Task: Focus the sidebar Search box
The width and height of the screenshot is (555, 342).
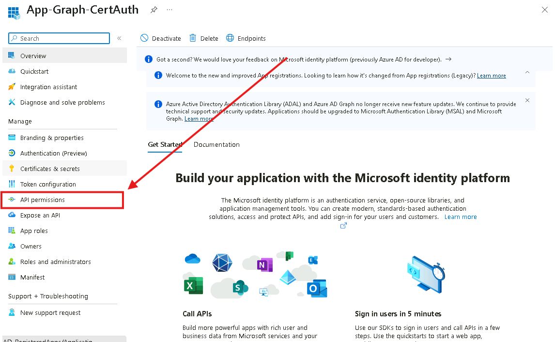Action: tap(59, 38)
